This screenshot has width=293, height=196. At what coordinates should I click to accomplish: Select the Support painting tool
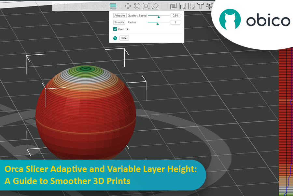(x=183, y=6)
